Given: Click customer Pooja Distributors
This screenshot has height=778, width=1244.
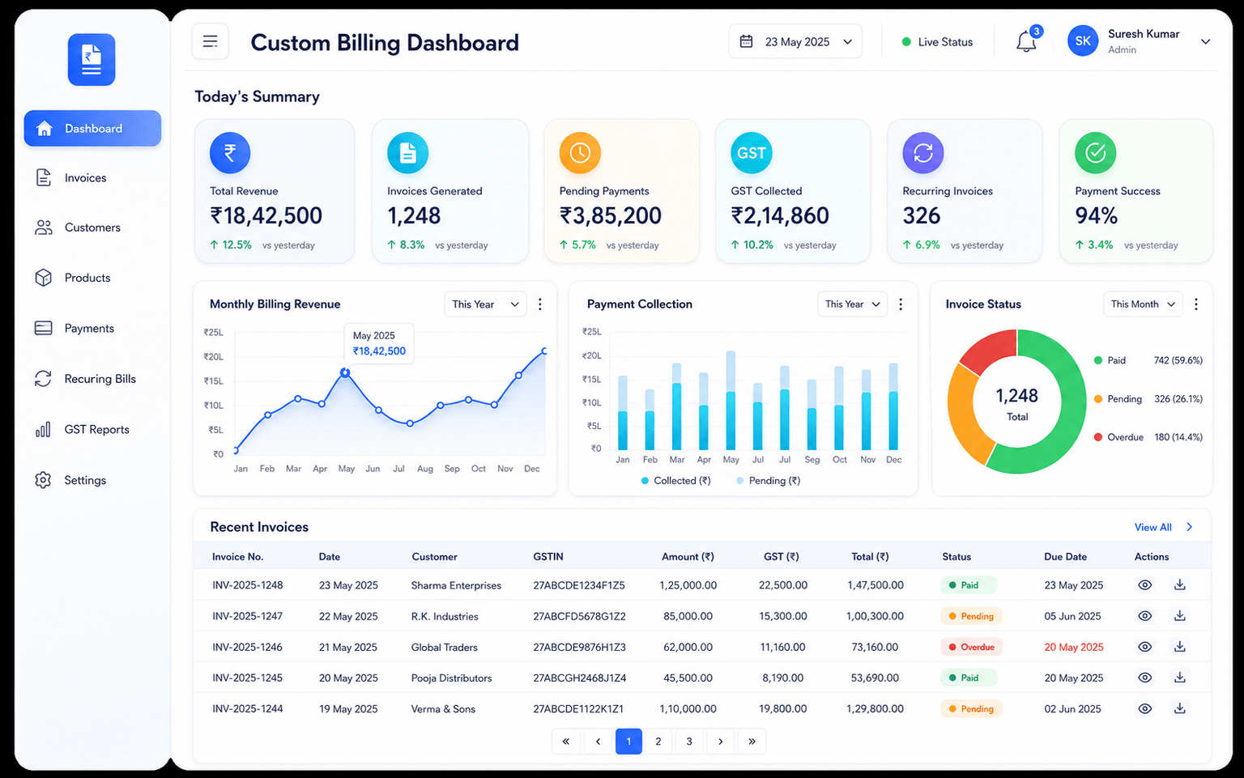Looking at the screenshot, I should pyautogui.click(x=451, y=678).
